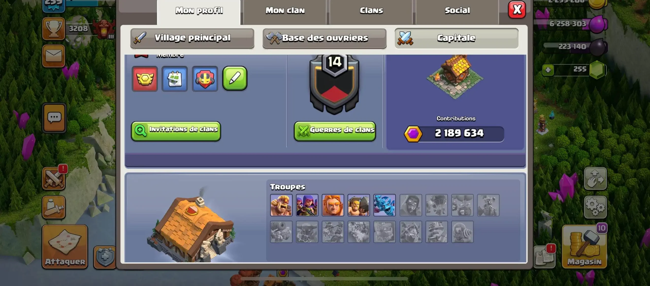Click Guerres de clans button

click(x=335, y=131)
